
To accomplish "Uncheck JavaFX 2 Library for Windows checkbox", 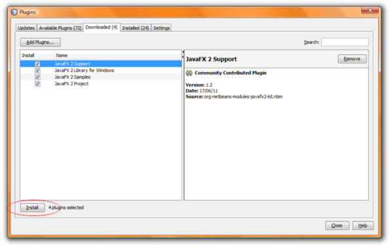I will pos(37,71).
